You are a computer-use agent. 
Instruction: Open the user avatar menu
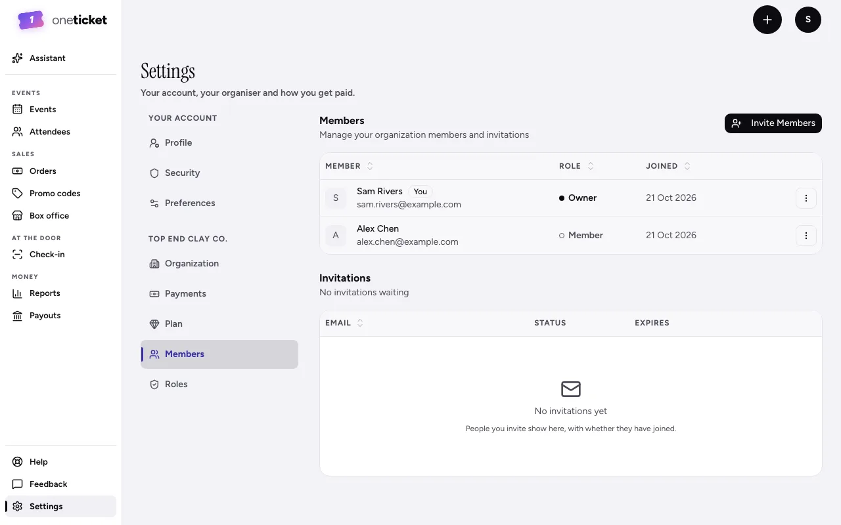pyautogui.click(x=808, y=20)
